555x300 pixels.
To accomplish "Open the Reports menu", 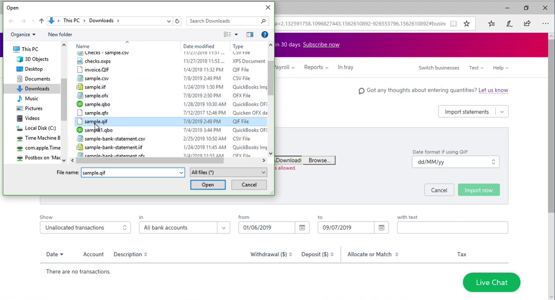I will (316, 68).
